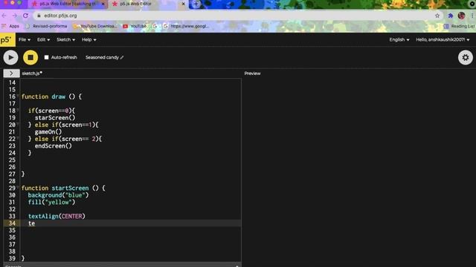
Task: Enable the Auto-refresh checkbox
Action: 46,57
